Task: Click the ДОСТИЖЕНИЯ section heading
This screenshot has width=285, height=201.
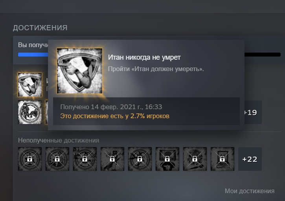Action: pos(40,28)
